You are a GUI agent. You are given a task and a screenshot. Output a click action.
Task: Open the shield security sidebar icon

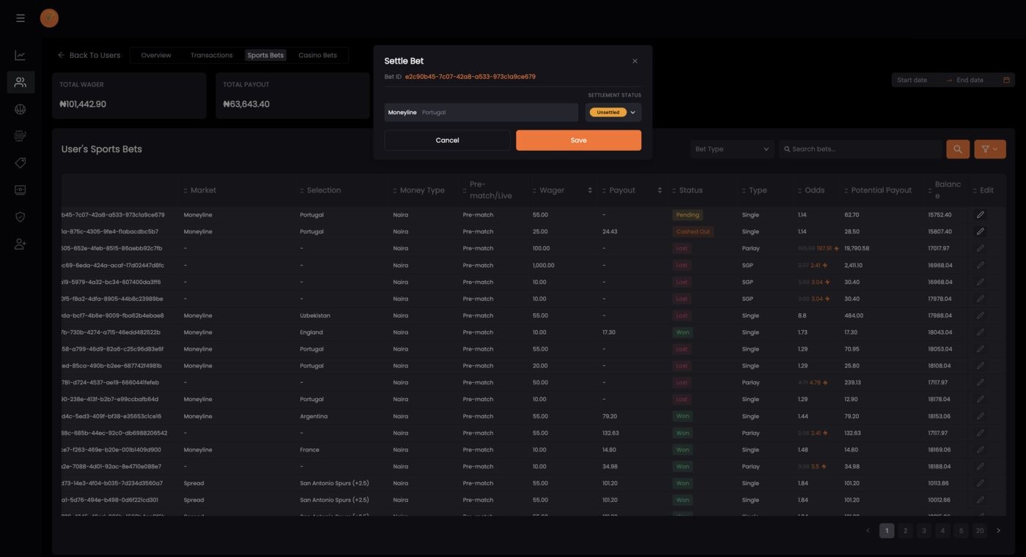click(x=21, y=217)
